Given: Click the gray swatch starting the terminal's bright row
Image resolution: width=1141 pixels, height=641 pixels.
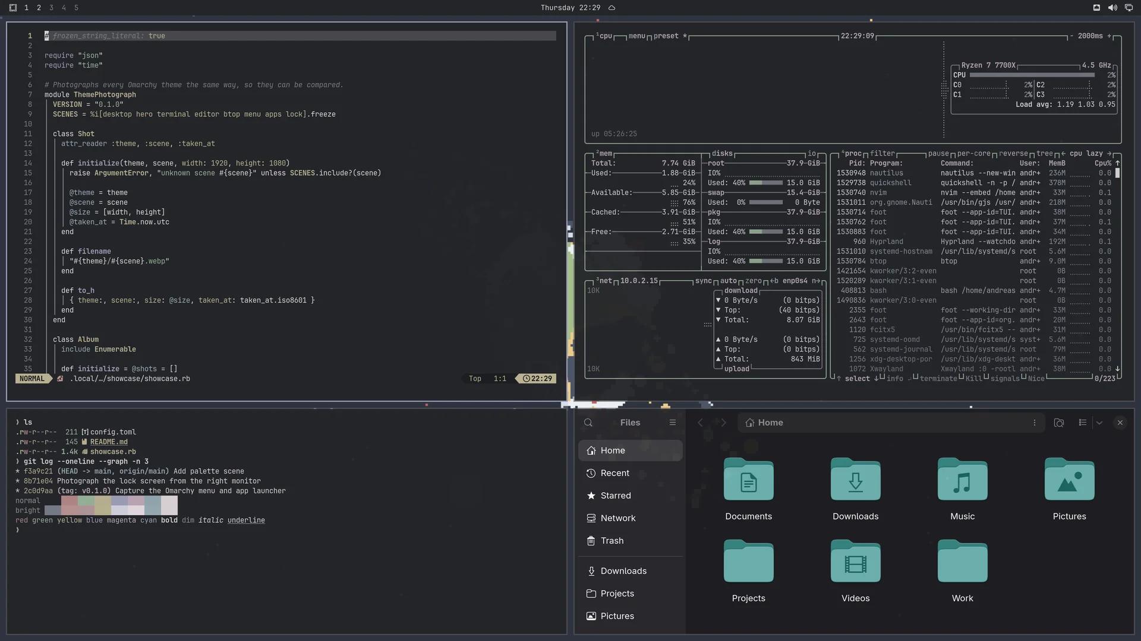Looking at the screenshot, I should (53, 510).
